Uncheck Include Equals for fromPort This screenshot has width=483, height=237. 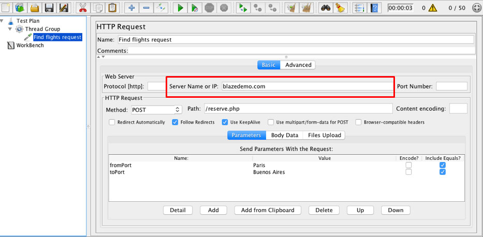tap(443, 165)
